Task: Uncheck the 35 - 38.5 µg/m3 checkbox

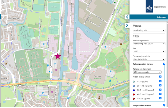Action: tap(160, 85)
